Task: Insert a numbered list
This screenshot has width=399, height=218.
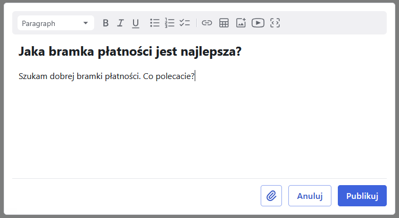Action: [x=170, y=23]
